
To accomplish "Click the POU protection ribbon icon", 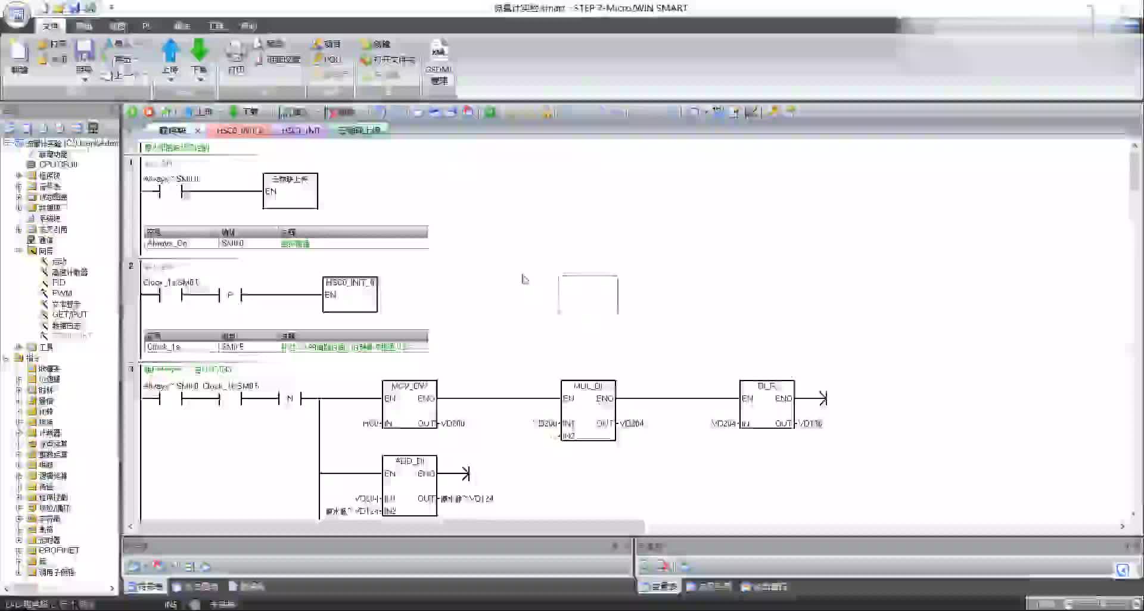I will (x=327, y=60).
